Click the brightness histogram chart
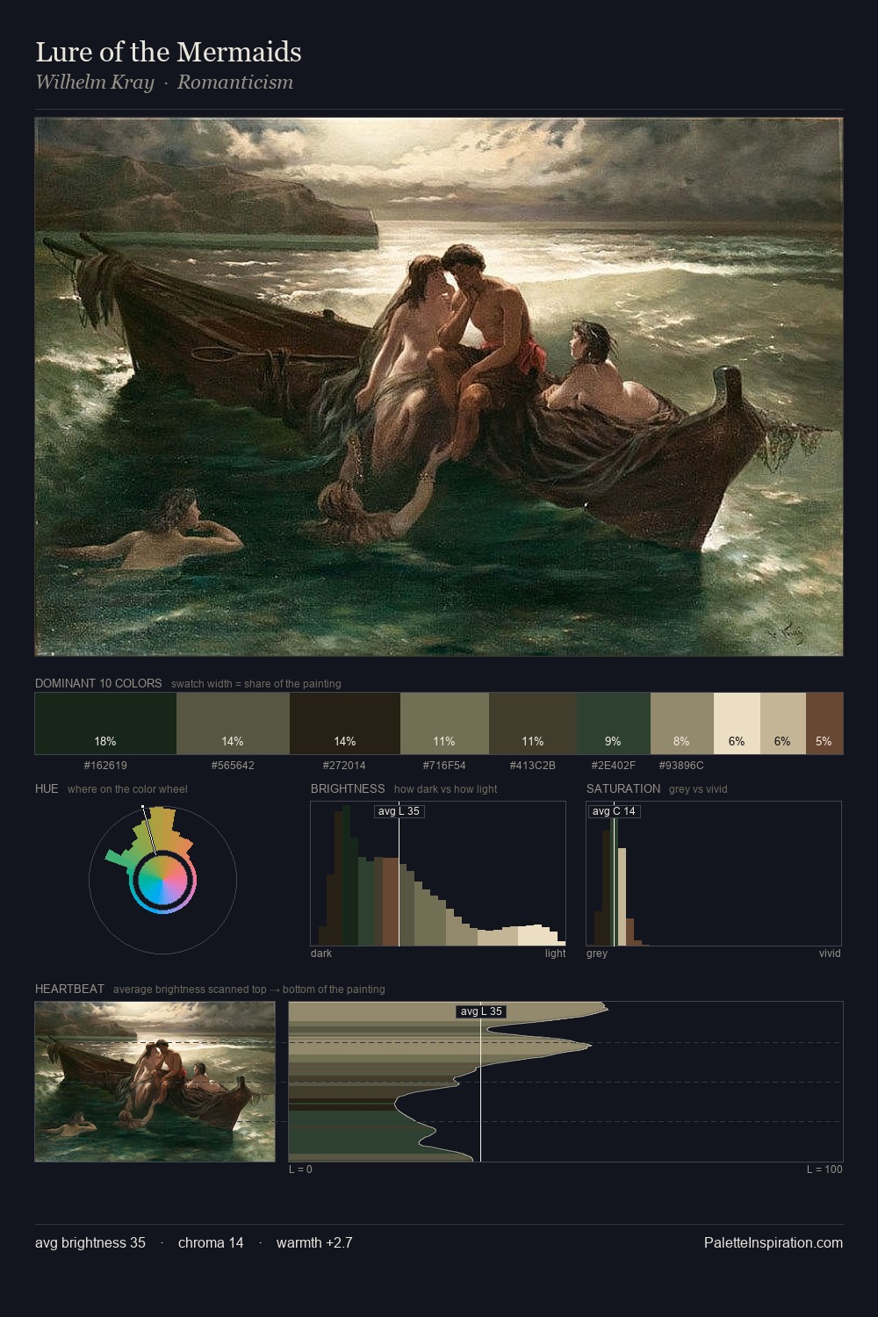Screen dimensions: 878x1317 (x=438, y=874)
